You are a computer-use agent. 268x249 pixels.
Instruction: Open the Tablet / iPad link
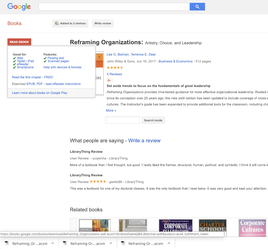pos(25,61)
